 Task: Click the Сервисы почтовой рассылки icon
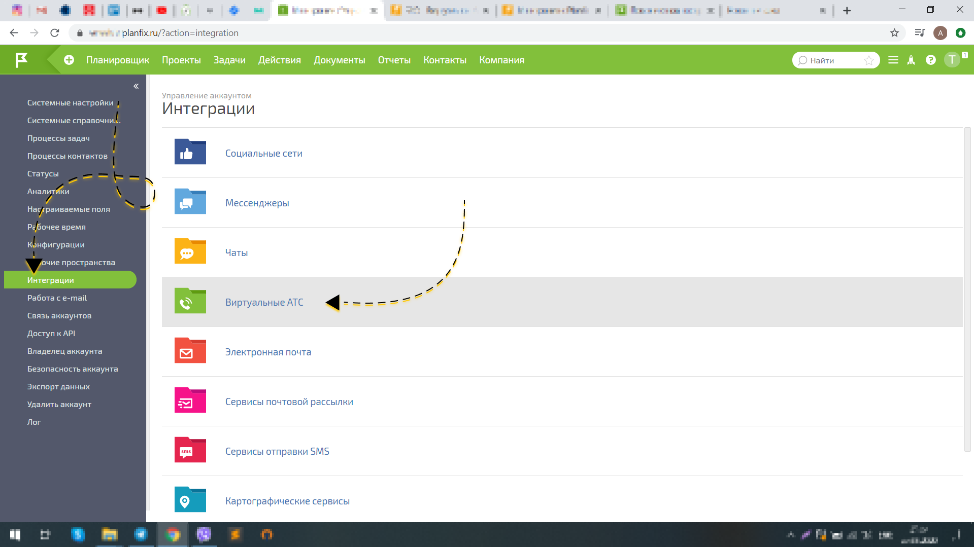coord(189,400)
